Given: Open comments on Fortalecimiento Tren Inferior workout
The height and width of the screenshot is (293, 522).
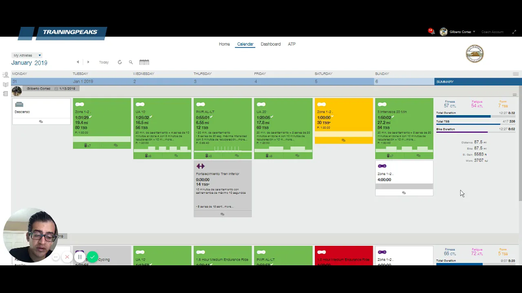Looking at the screenshot, I should (x=222, y=214).
